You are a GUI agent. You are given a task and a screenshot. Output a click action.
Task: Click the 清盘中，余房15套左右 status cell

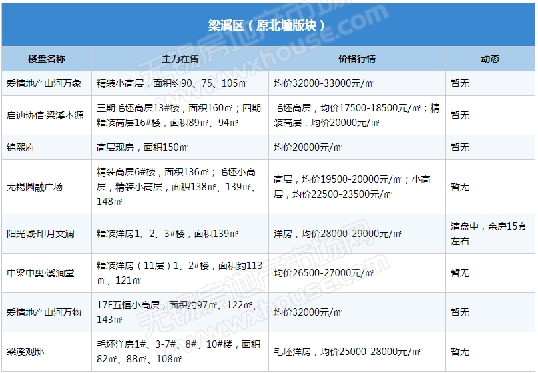pos(489,234)
